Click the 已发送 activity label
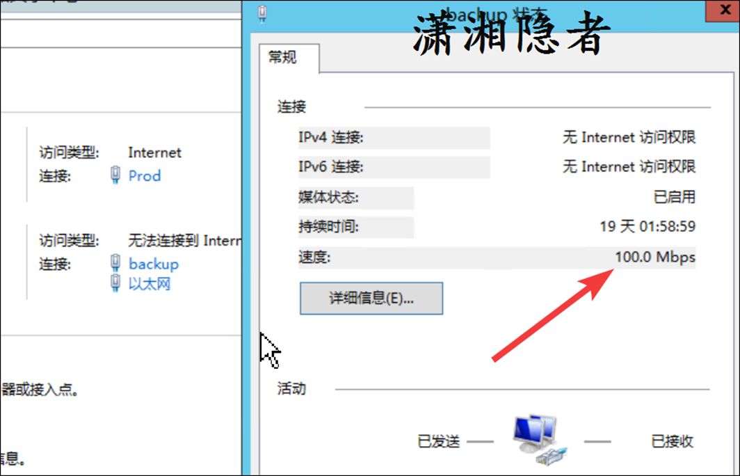Viewport: 740px width, 476px height. coord(439,441)
